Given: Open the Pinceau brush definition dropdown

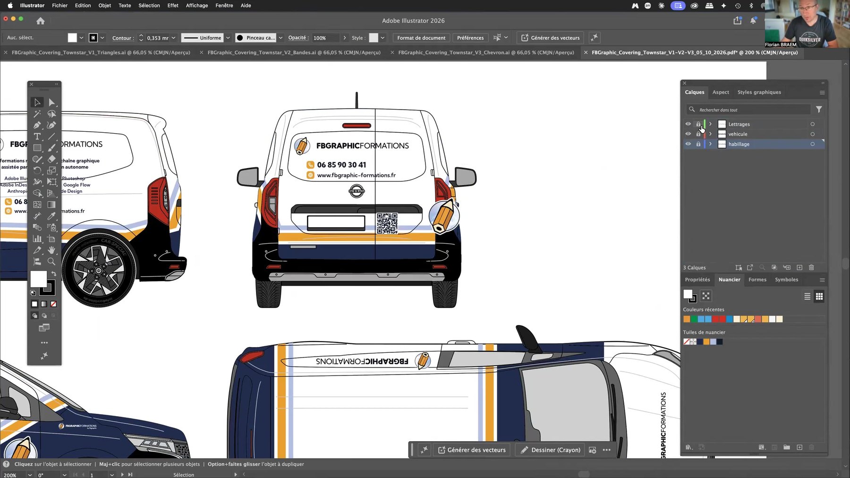Looking at the screenshot, I should [280, 38].
